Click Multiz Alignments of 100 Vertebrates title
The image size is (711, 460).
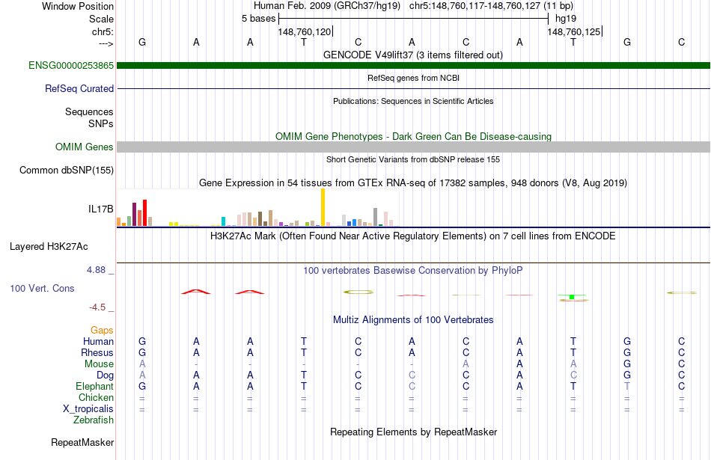pyautogui.click(x=413, y=320)
